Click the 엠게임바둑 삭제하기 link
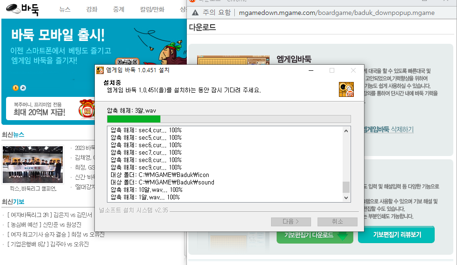 coord(389,129)
